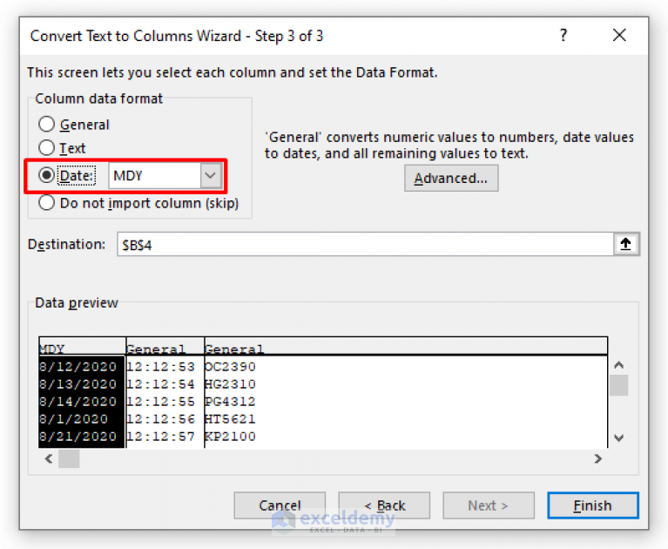Image resolution: width=668 pixels, height=549 pixels.
Task: Click the preview scroll right arrow
Action: click(598, 458)
